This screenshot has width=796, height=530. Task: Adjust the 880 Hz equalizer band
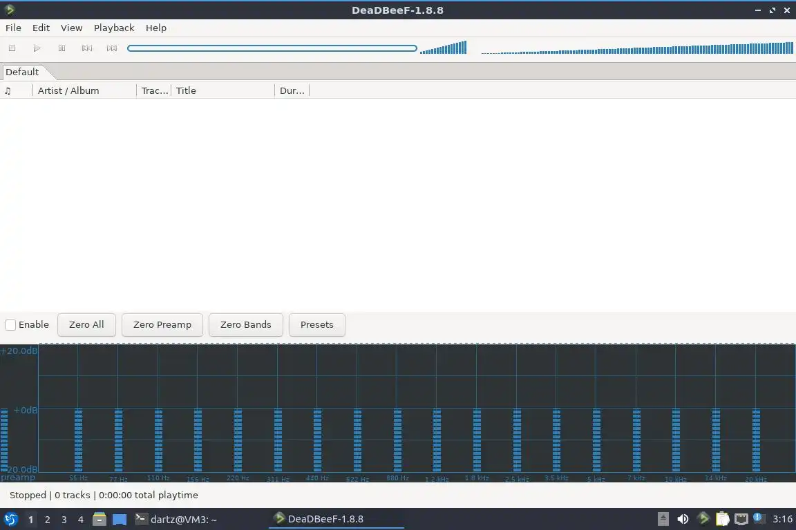tap(397, 440)
